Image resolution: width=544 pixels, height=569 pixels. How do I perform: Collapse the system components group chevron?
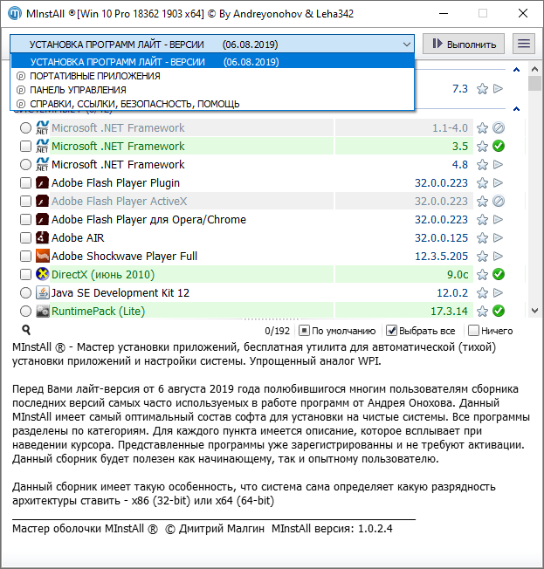516,109
